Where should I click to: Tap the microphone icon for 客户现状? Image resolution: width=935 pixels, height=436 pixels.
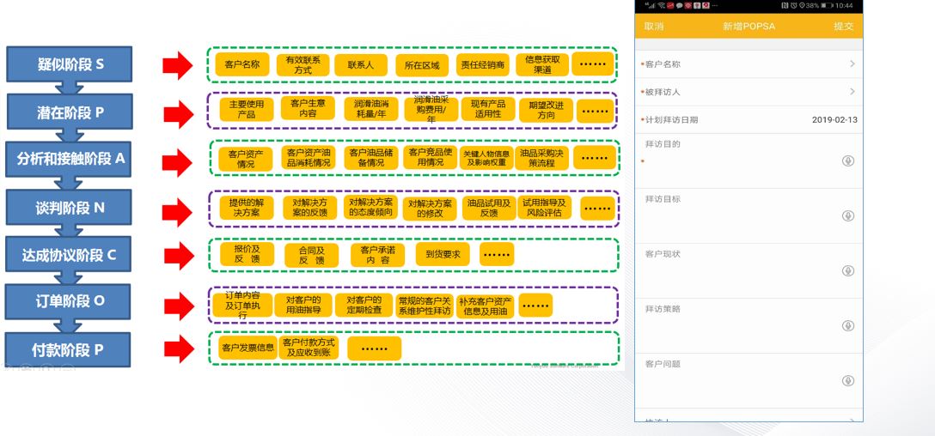click(x=848, y=271)
